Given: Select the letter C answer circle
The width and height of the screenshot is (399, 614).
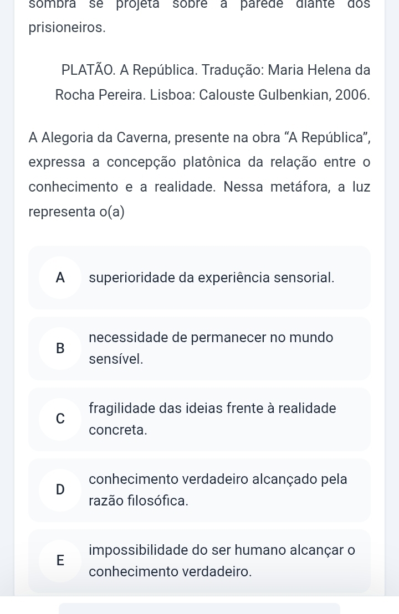Looking at the screenshot, I should click(x=60, y=419).
